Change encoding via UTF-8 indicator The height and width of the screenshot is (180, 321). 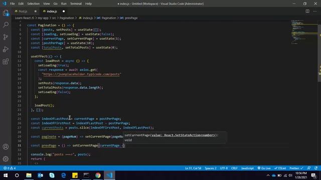(224, 168)
